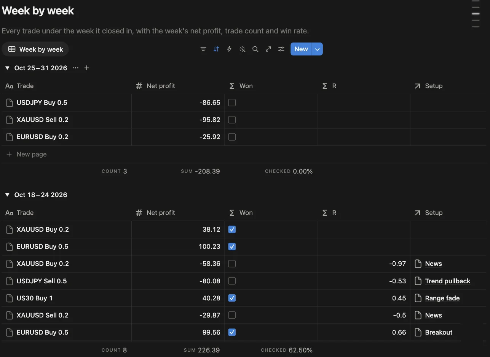490x357 pixels.
Task: Click the sort arrows icon
Action: [x=216, y=49]
